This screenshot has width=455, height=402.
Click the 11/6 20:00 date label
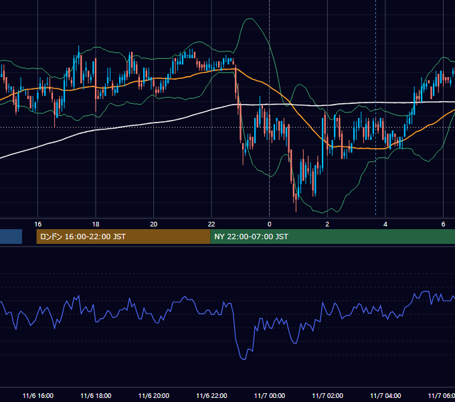[x=154, y=396]
